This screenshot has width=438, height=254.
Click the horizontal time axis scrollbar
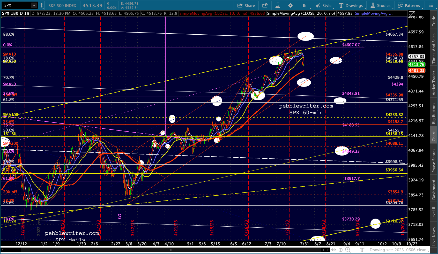(x=171, y=250)
